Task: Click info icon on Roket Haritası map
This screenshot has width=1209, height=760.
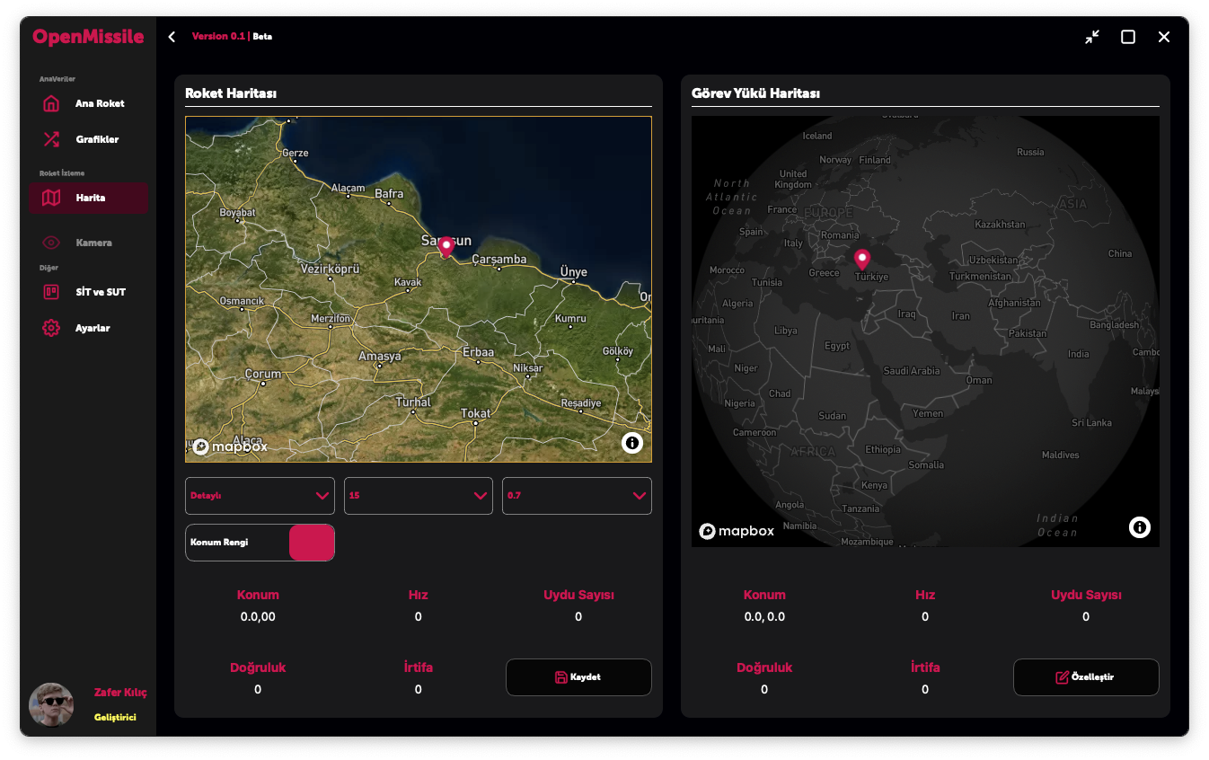Action: 632,442
